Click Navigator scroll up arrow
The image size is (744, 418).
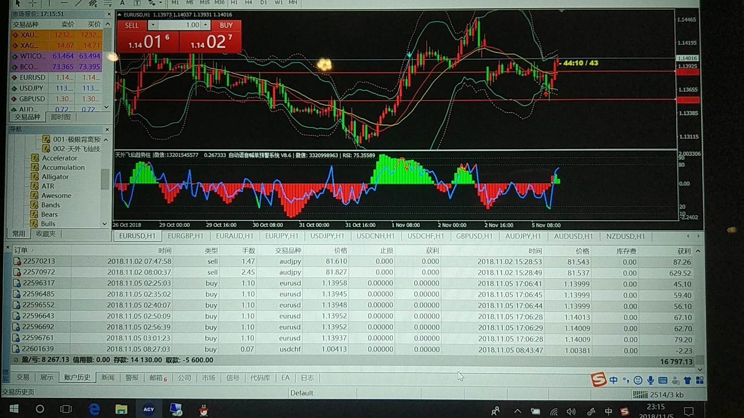tap(106, 139)
